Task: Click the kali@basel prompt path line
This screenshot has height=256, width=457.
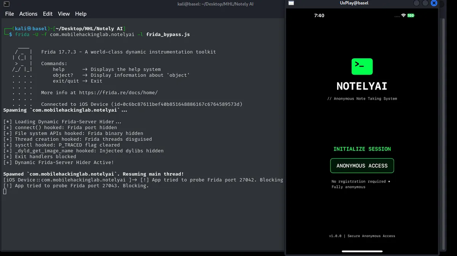Action: 65,29
